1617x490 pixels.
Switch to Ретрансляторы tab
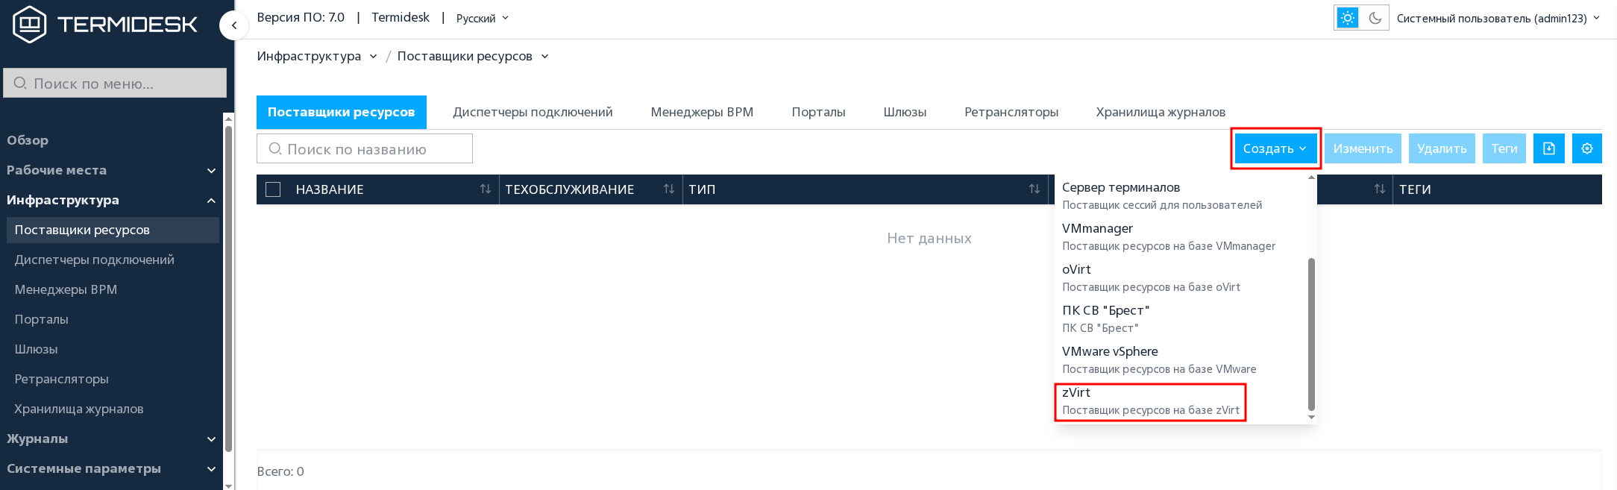tap(1011, 112)
